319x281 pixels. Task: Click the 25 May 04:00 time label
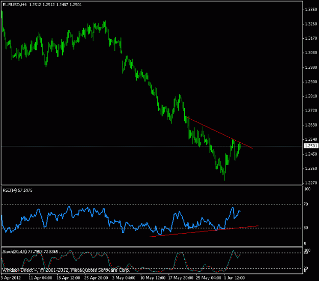click(208, 278)
